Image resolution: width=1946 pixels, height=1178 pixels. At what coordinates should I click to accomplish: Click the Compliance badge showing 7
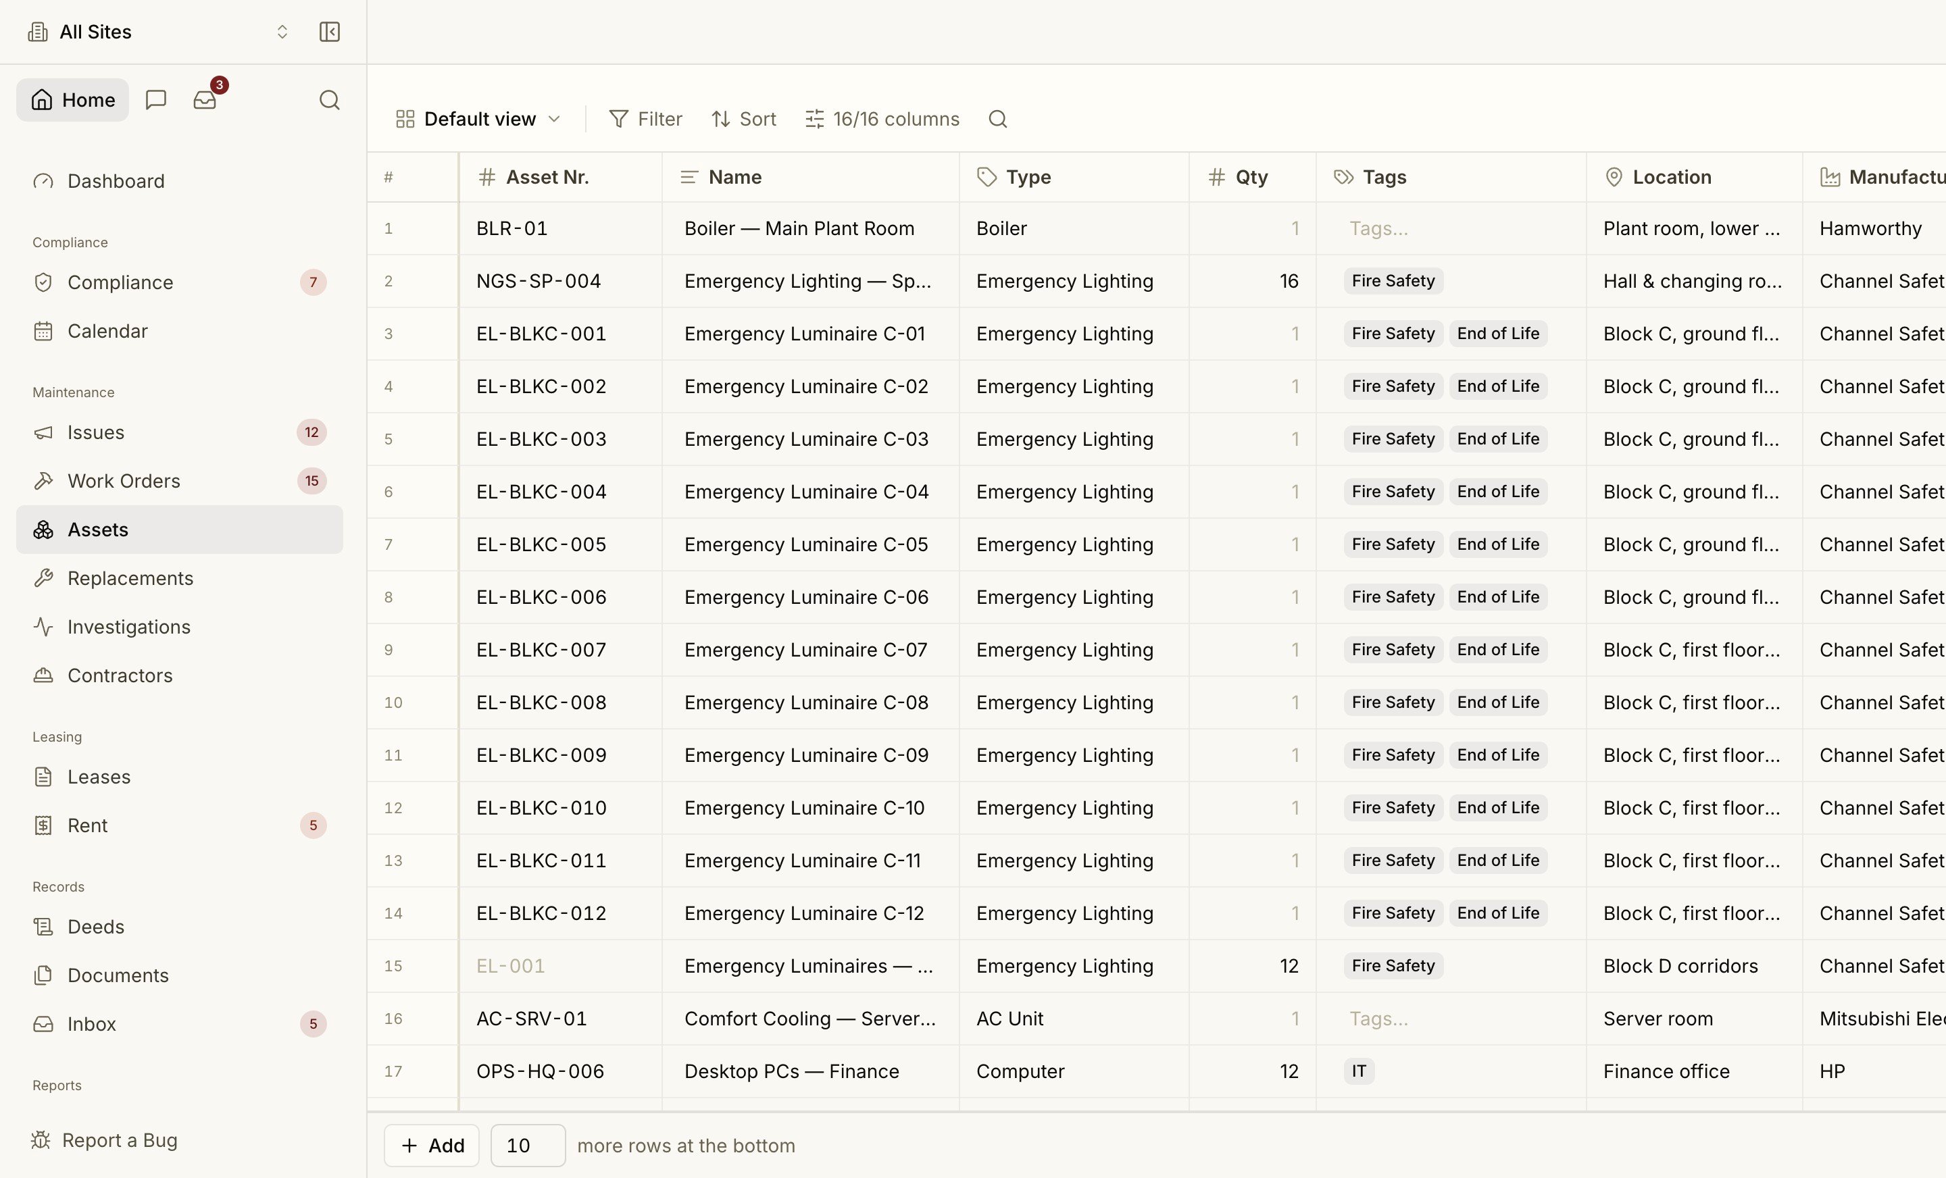(313, 282)
